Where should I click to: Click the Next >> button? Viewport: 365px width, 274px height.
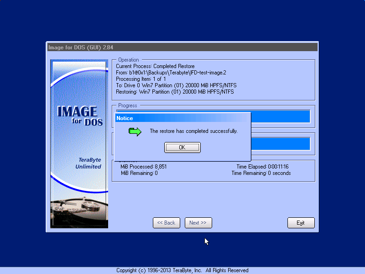198,223
